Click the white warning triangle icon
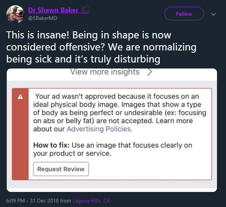 click(x=20, y=96)
